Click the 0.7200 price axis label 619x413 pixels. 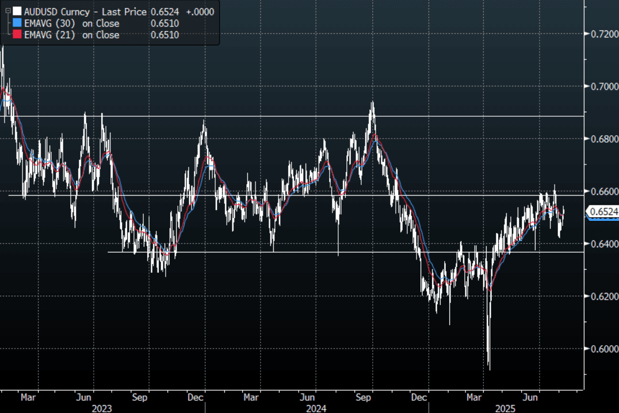[x=605, y=34]
